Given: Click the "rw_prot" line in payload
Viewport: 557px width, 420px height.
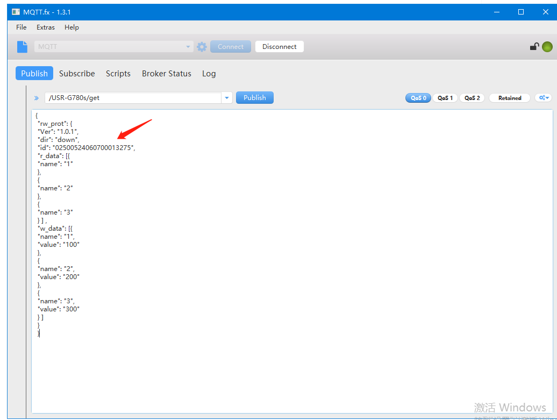Looking at the screenshot, I should pyautogui.click(x=55, y=124).
